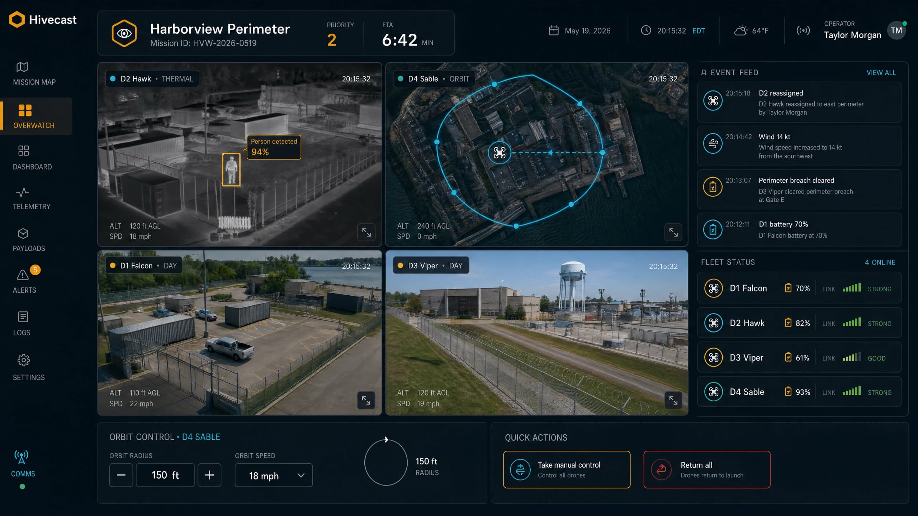
Task: Open the D1 battery 70% event
Action: click(x=799, y=230)
